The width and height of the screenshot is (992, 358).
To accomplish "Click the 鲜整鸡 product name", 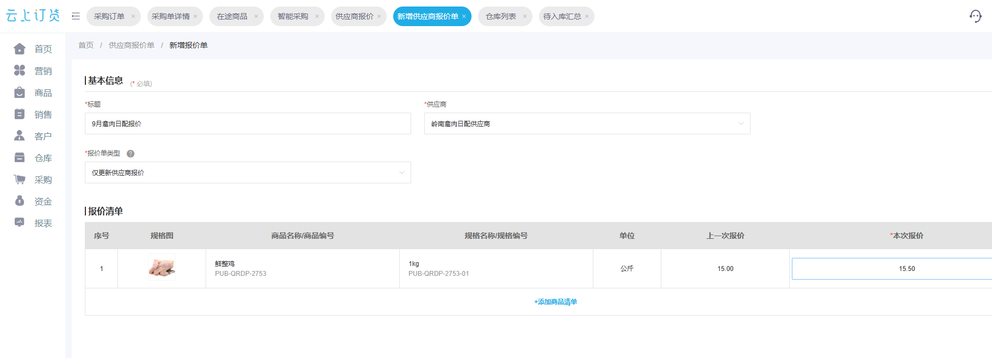I will (x=225, y=264).
